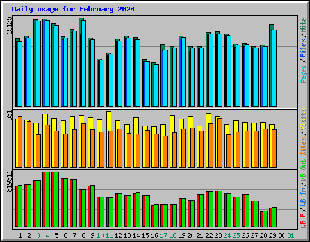Click day label 19 on x-axis

(x=182, y=235)
